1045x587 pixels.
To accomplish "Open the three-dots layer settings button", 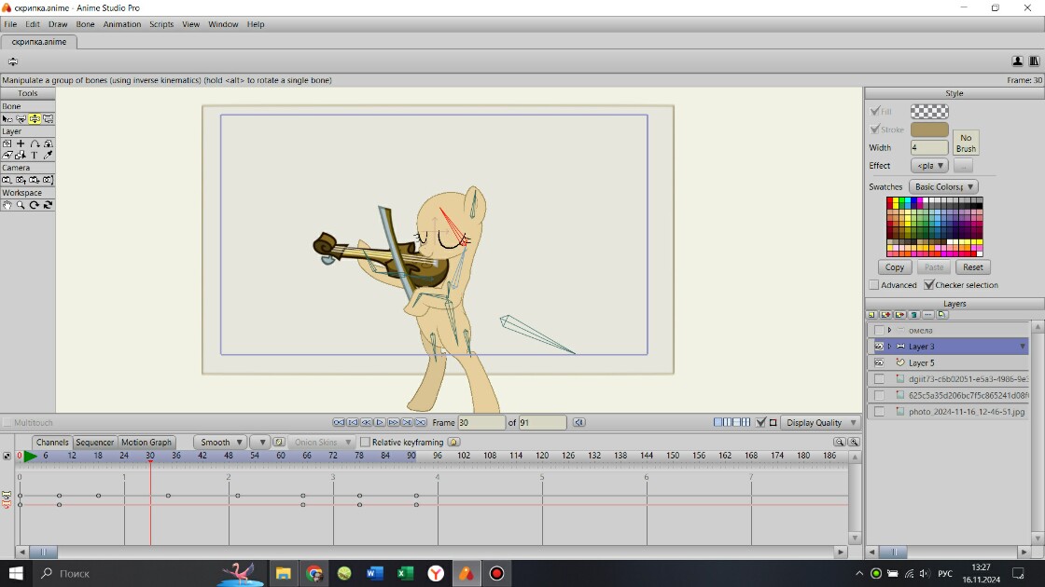I will [928, 315].
